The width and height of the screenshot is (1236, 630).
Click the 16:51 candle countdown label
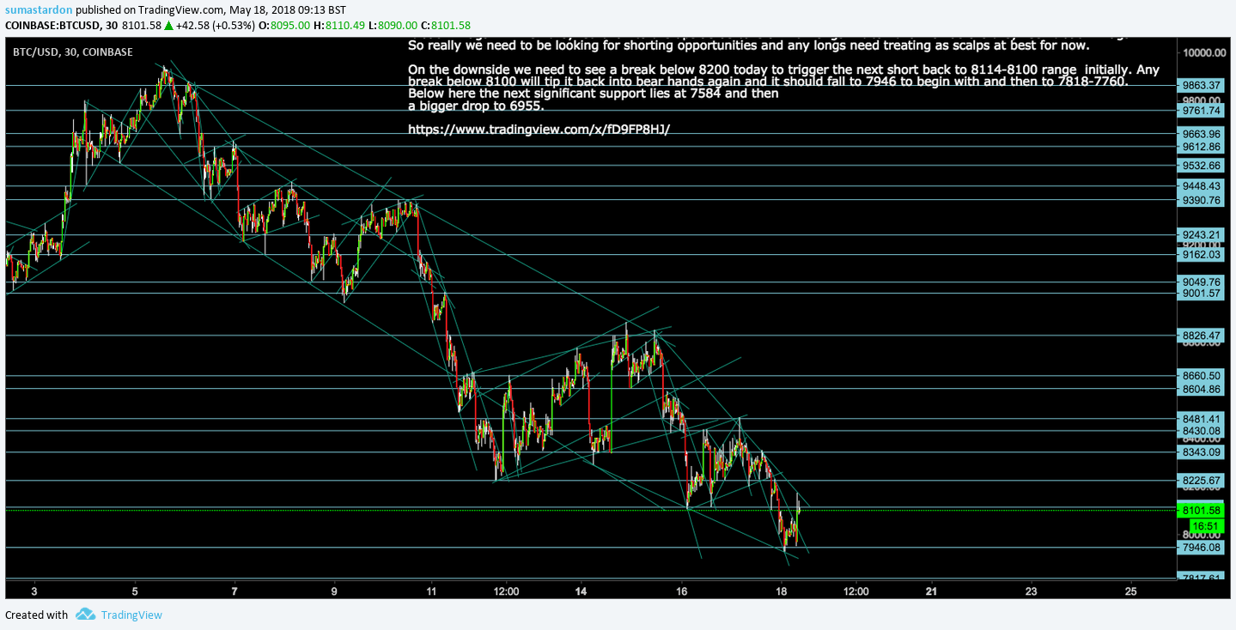[1207, 526]
